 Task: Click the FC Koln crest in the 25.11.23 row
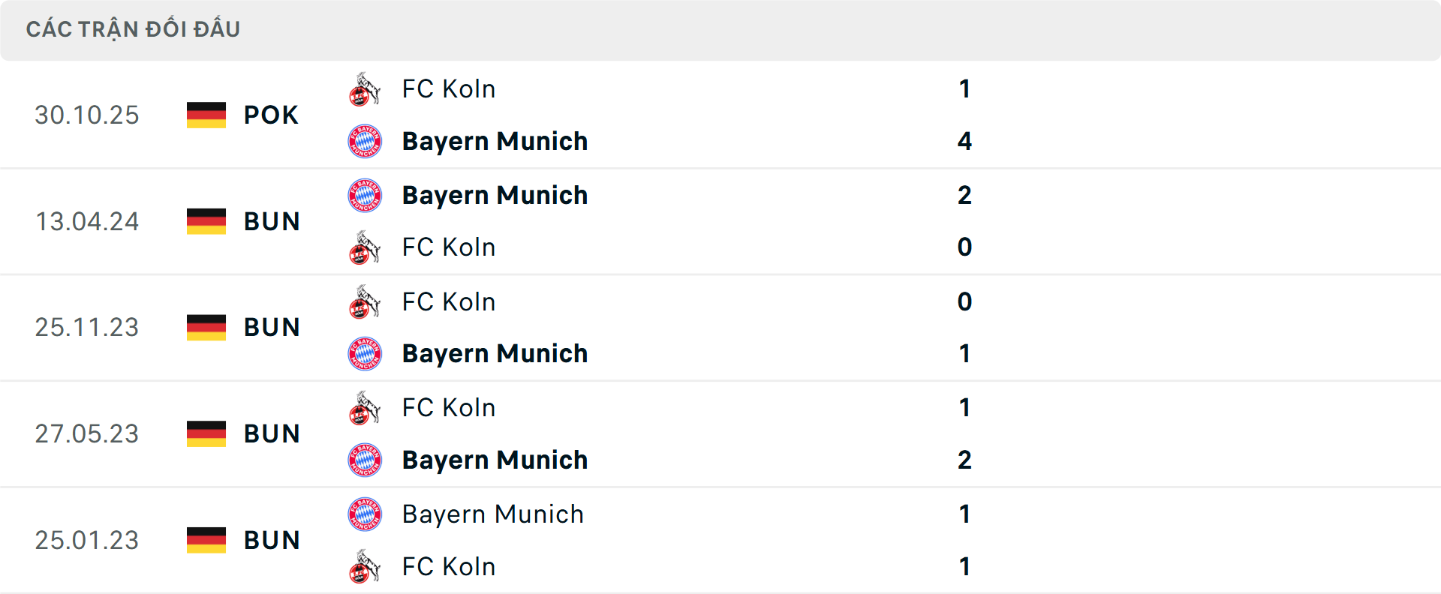pos(365,301)
